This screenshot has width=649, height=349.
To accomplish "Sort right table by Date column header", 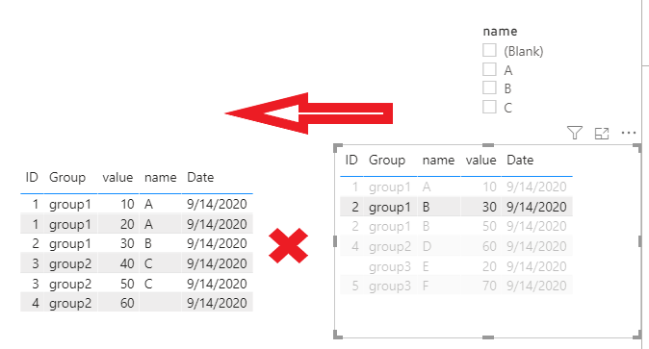I will click(x=520, y=160).
